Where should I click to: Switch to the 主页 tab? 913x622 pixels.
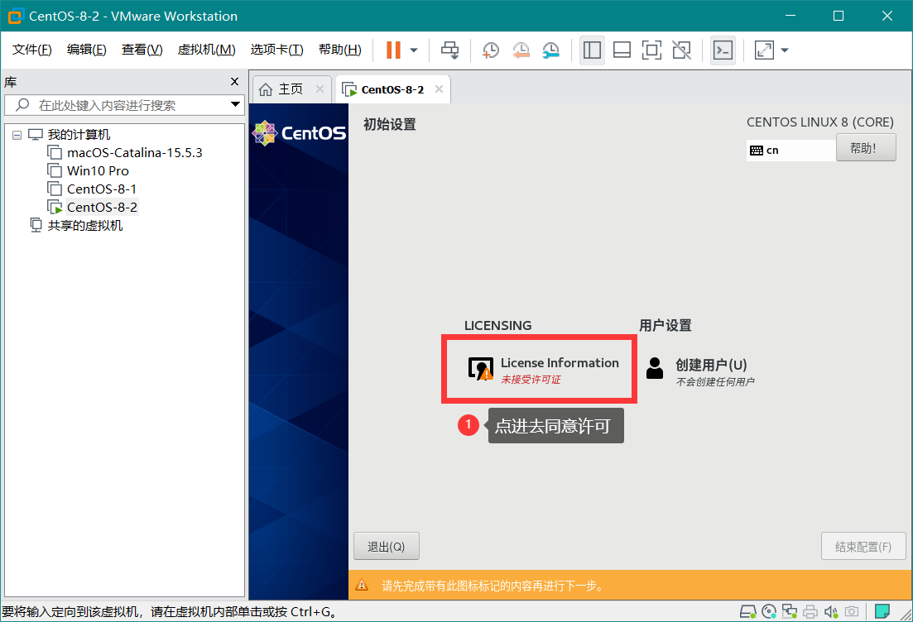coord(281,89)
